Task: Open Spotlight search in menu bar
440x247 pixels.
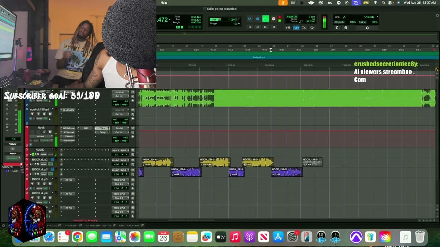Action: [383, 3]
